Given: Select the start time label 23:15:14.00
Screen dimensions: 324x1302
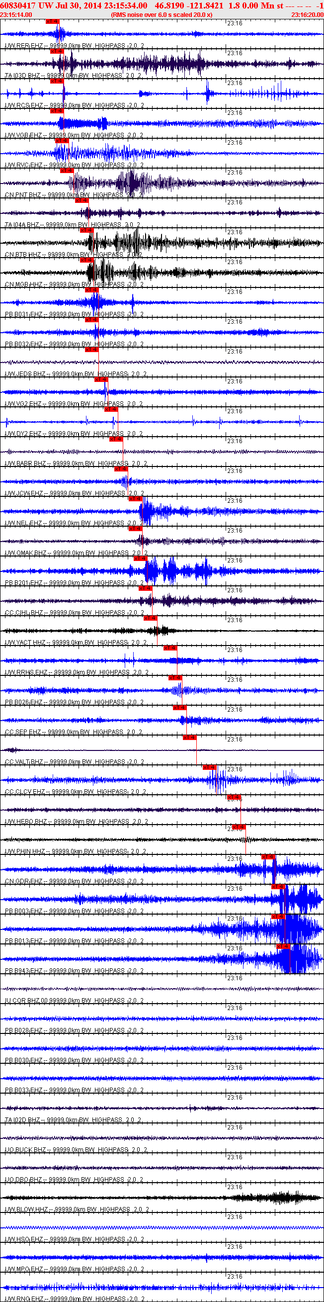Looking at the screenshot, I should 16,14.
